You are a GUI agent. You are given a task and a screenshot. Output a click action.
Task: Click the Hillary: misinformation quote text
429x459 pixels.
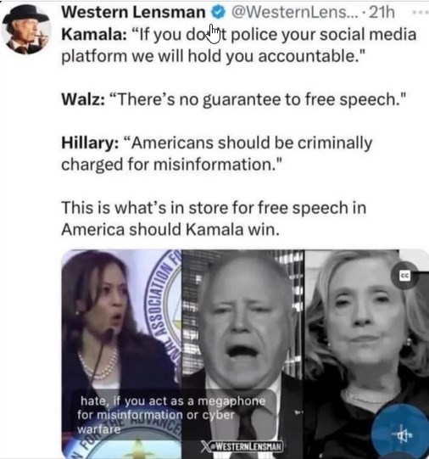[217, 154]
